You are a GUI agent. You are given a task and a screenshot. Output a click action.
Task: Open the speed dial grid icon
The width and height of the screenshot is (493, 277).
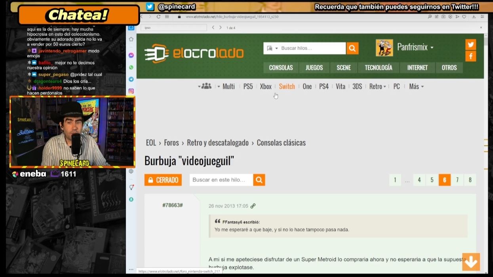(x=167, y=17)
